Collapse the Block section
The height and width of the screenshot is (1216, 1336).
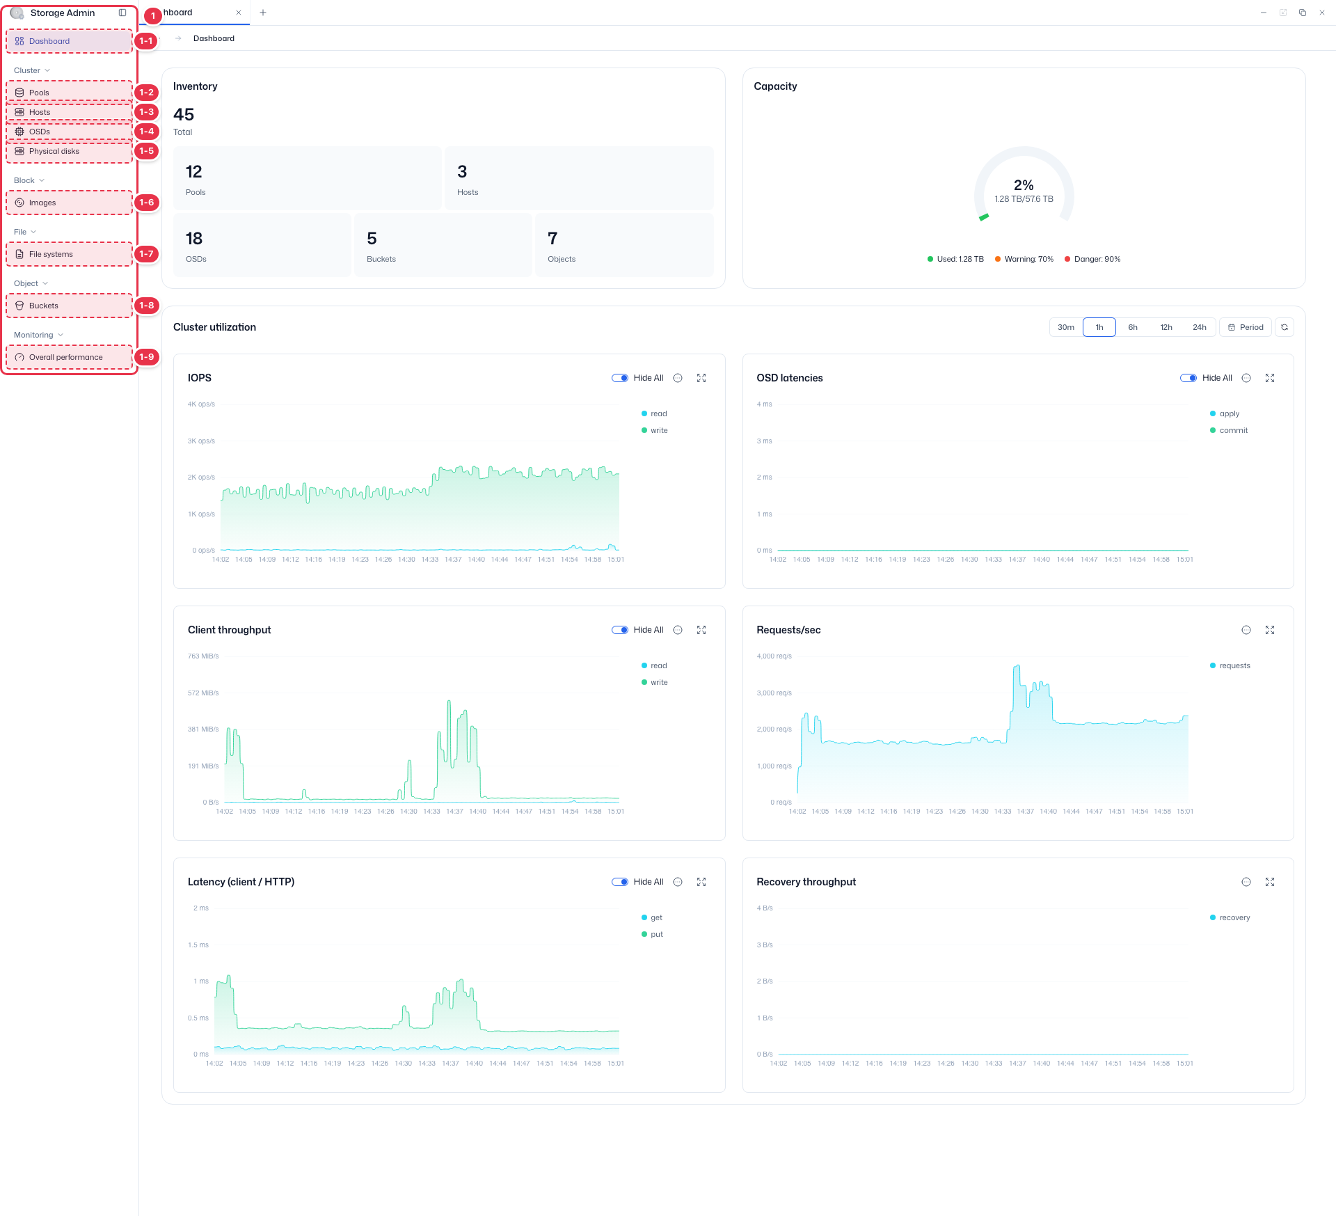click(x=29, y=180)
